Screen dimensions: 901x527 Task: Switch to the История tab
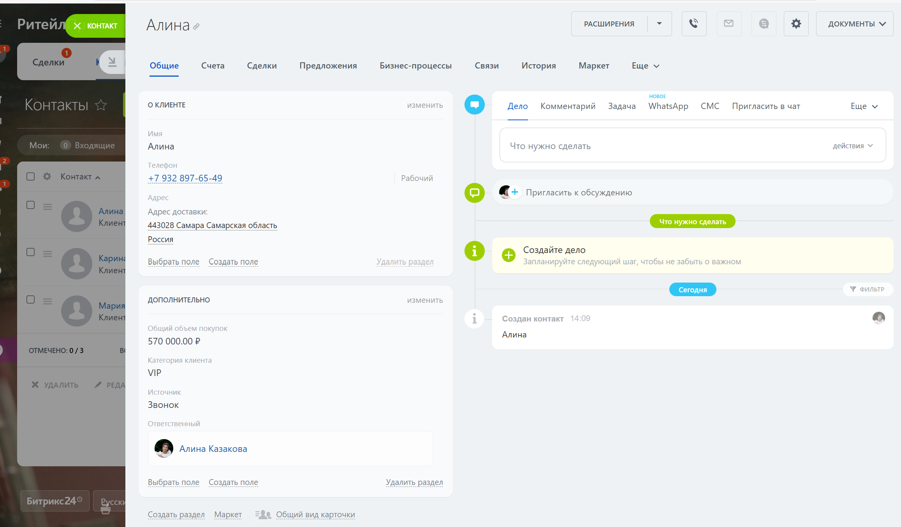point(538,66)
